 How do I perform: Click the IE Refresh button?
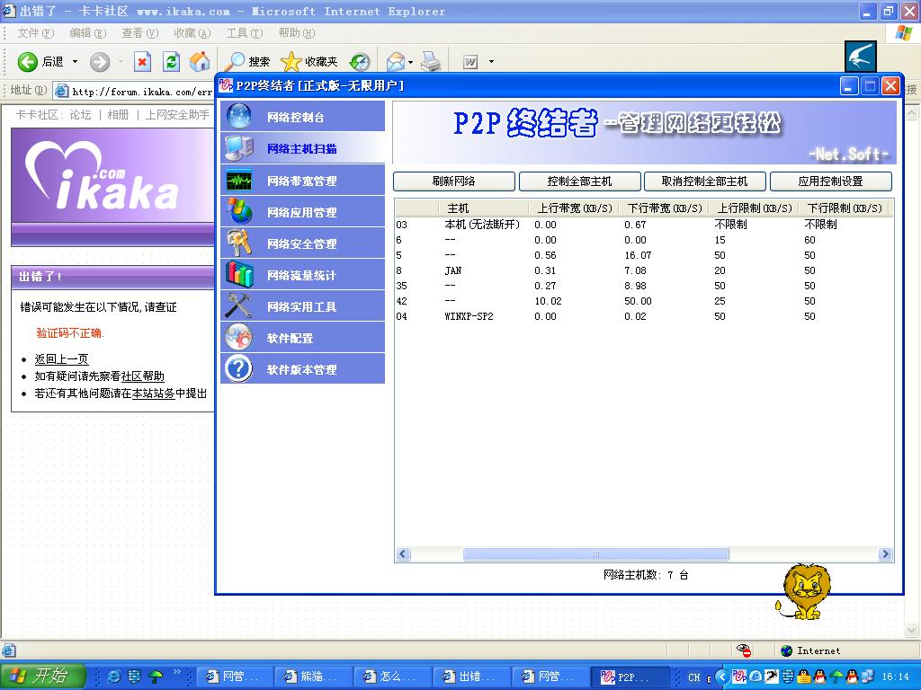(171, 61)
